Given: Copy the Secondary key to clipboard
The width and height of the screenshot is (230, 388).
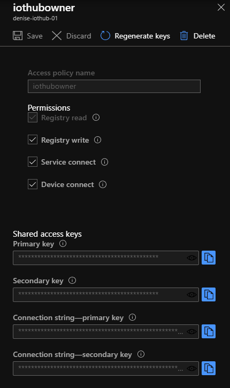Looking at the screenshot, I should tap(209, 294).
